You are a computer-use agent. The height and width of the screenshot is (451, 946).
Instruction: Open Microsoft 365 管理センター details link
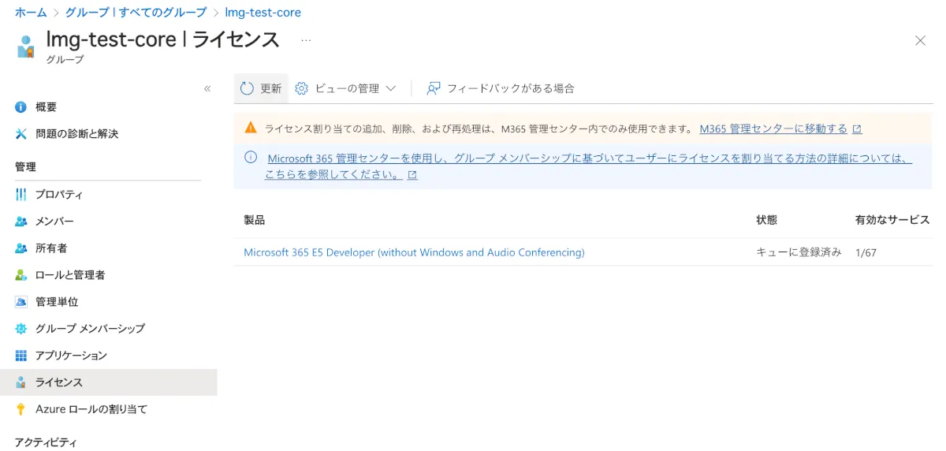click(588, 166)
